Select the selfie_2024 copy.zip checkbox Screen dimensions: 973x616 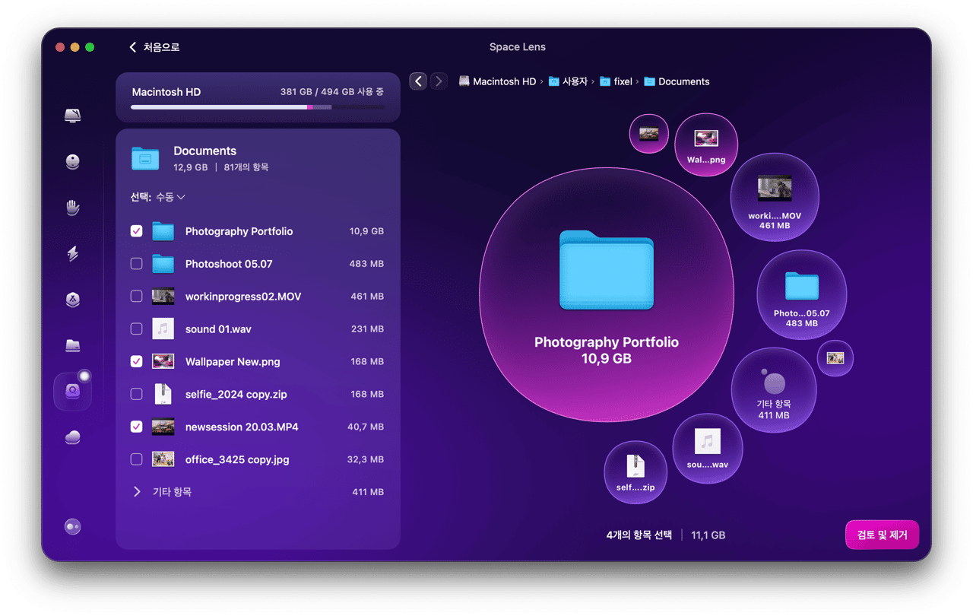(x=137, y=394)
